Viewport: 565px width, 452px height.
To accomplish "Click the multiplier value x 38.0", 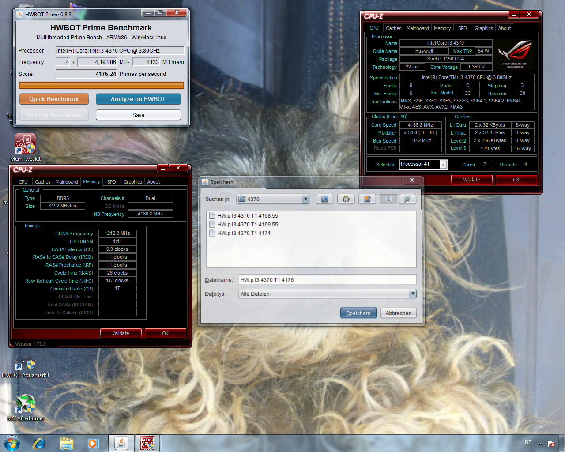I will tap(420, 132).
